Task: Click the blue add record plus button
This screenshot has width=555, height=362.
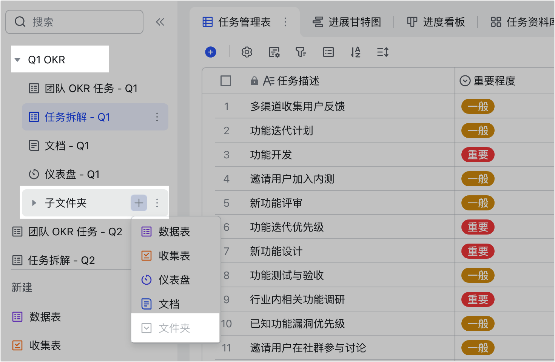Action: (x=211, y=52)
